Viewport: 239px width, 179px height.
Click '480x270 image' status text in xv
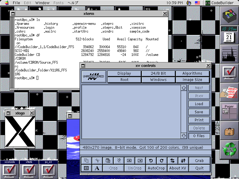[98, 148]
